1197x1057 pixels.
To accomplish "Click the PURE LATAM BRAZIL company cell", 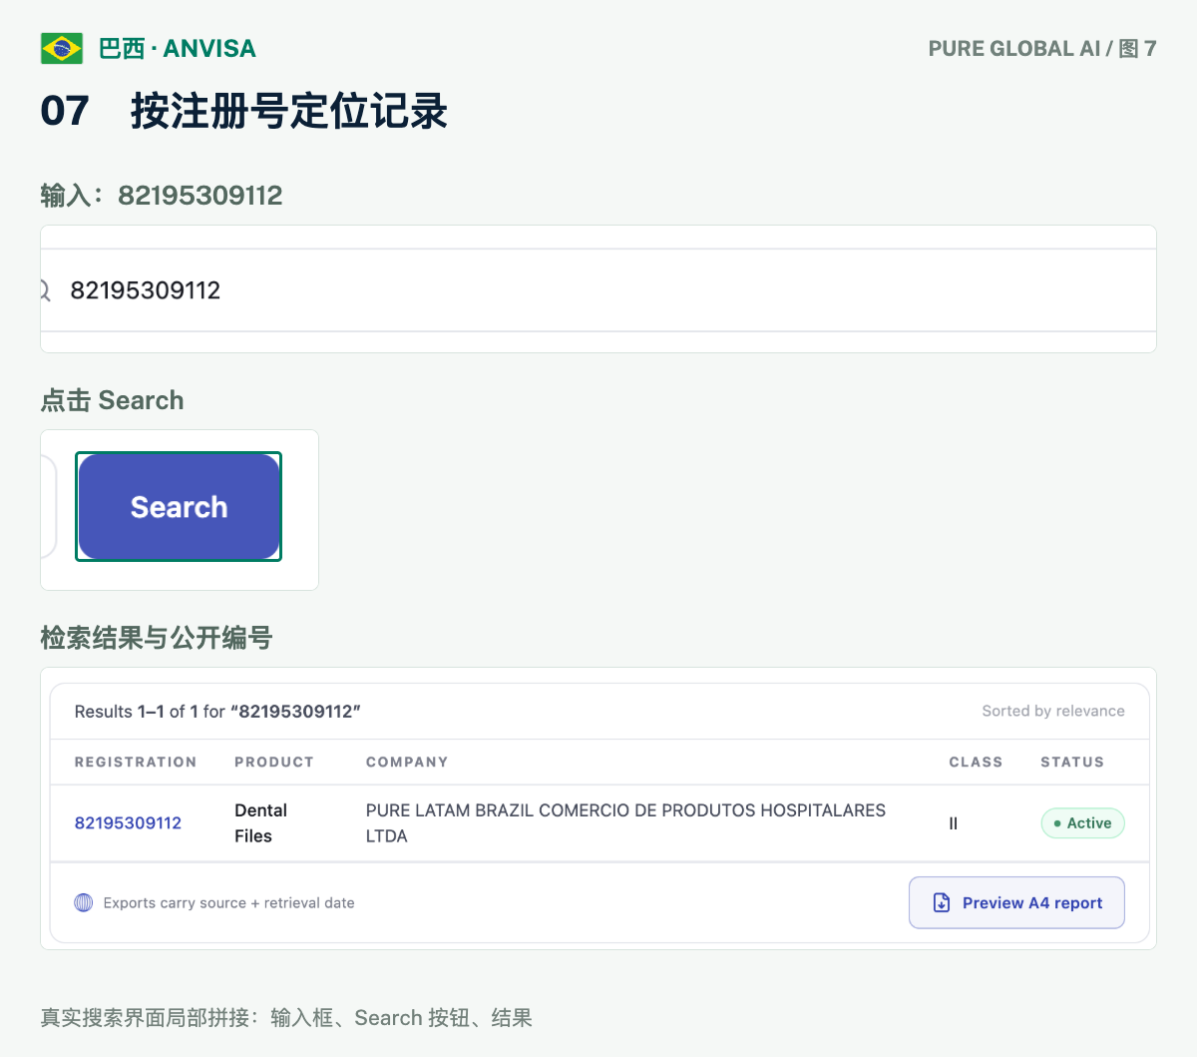I will point(625,823).
